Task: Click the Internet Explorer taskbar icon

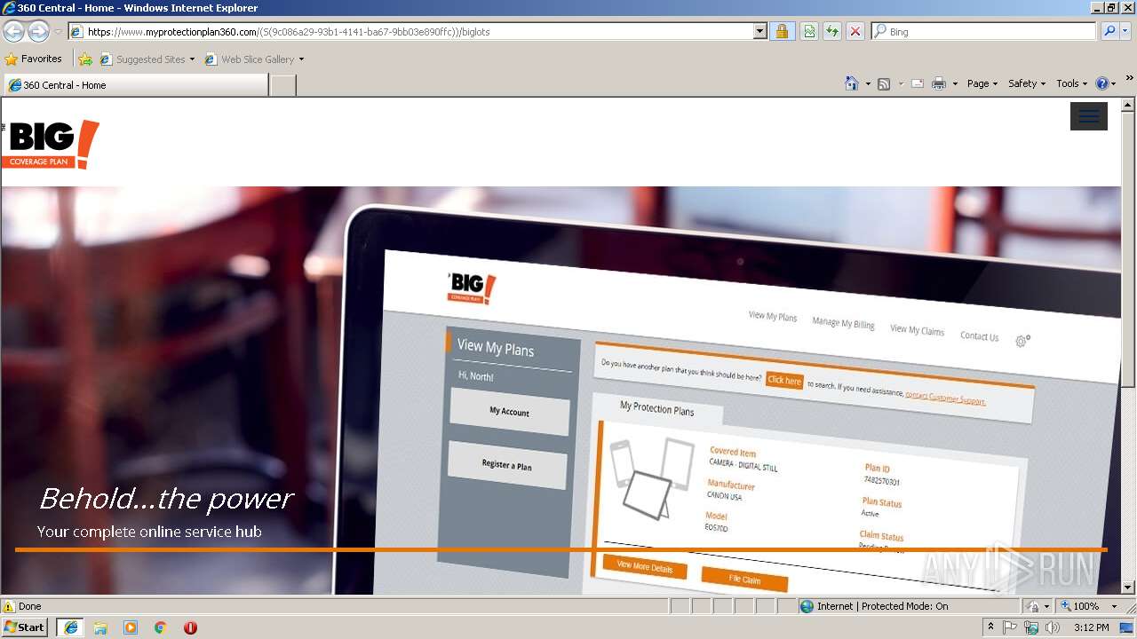Action: [x=70, y=627]
